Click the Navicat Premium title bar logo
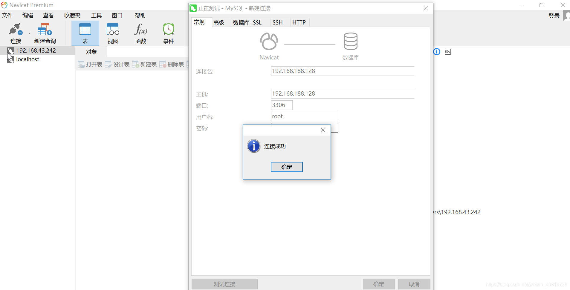The height and width of the screenshot is (290, 570). click(4, 5)
